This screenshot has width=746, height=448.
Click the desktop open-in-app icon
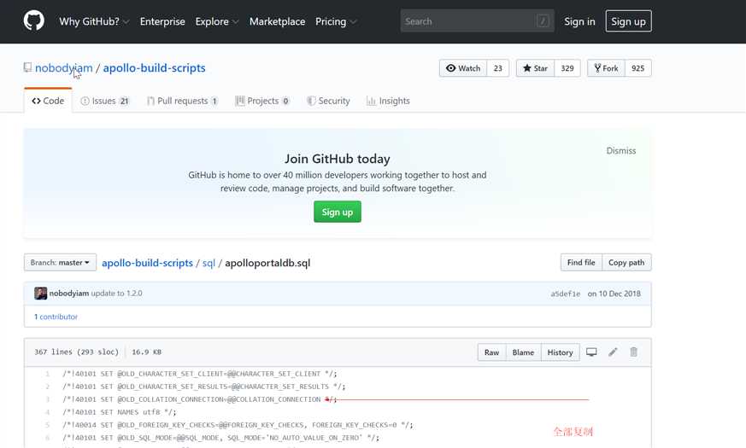[x=591, y=352]
